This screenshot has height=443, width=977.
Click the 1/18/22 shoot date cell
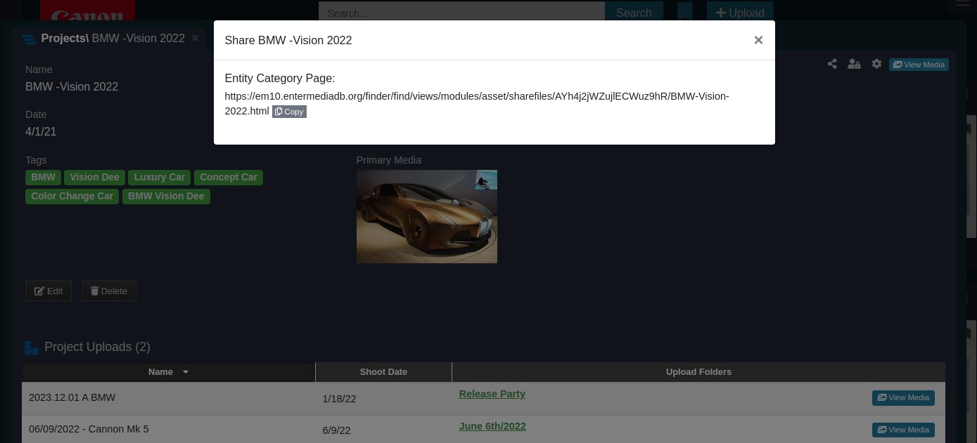click(339, 399)
